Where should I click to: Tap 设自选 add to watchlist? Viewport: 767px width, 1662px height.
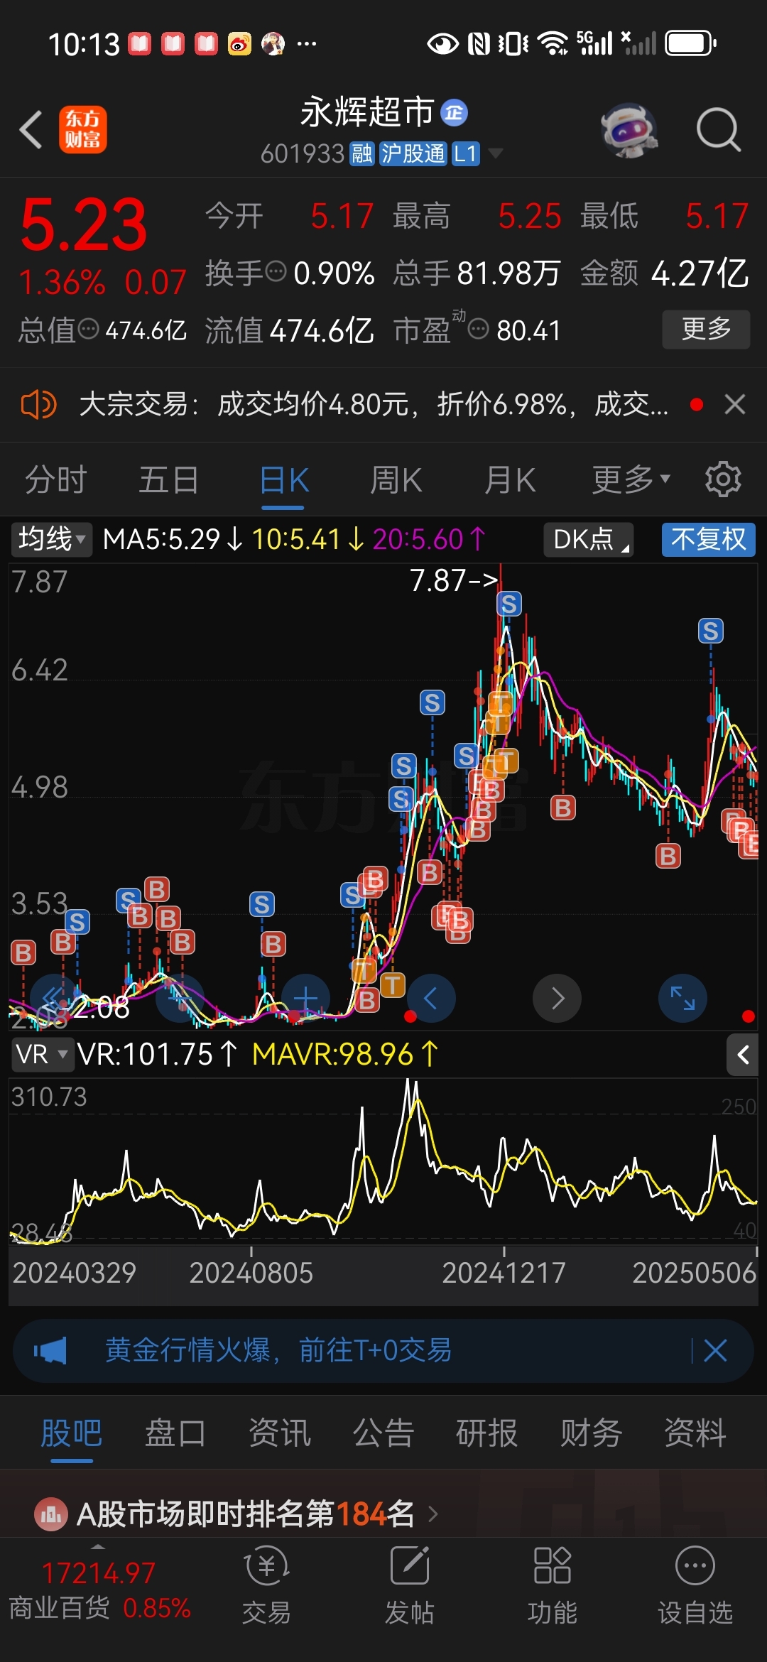tap(695, 1585)
